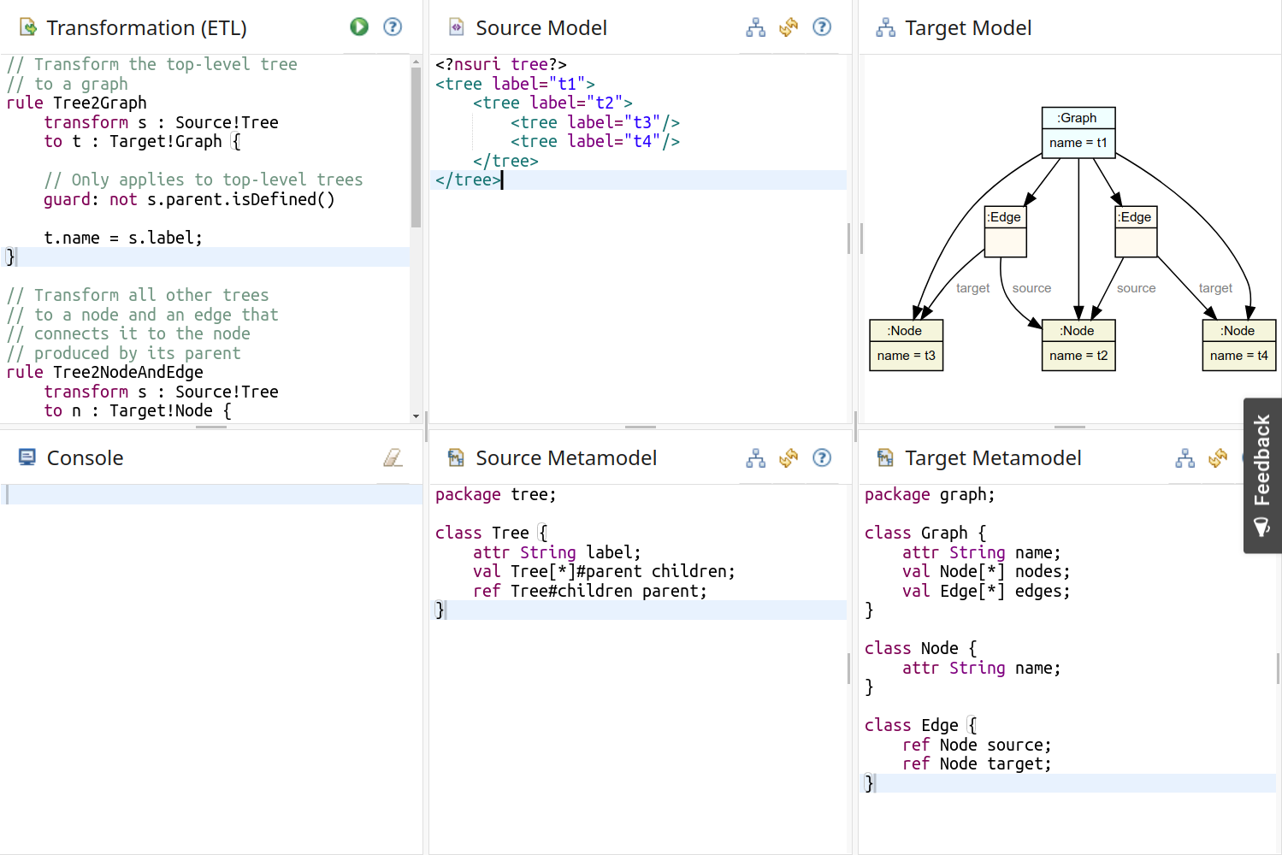Clear the Console output with the eraser icon

click(x=393, y=458)
